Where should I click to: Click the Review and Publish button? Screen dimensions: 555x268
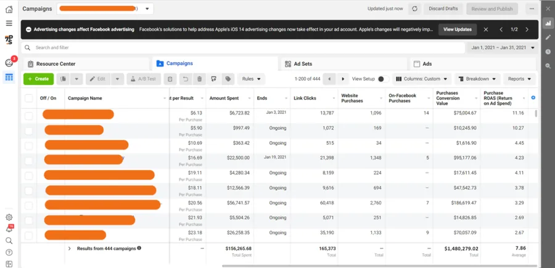pos(492,9)
